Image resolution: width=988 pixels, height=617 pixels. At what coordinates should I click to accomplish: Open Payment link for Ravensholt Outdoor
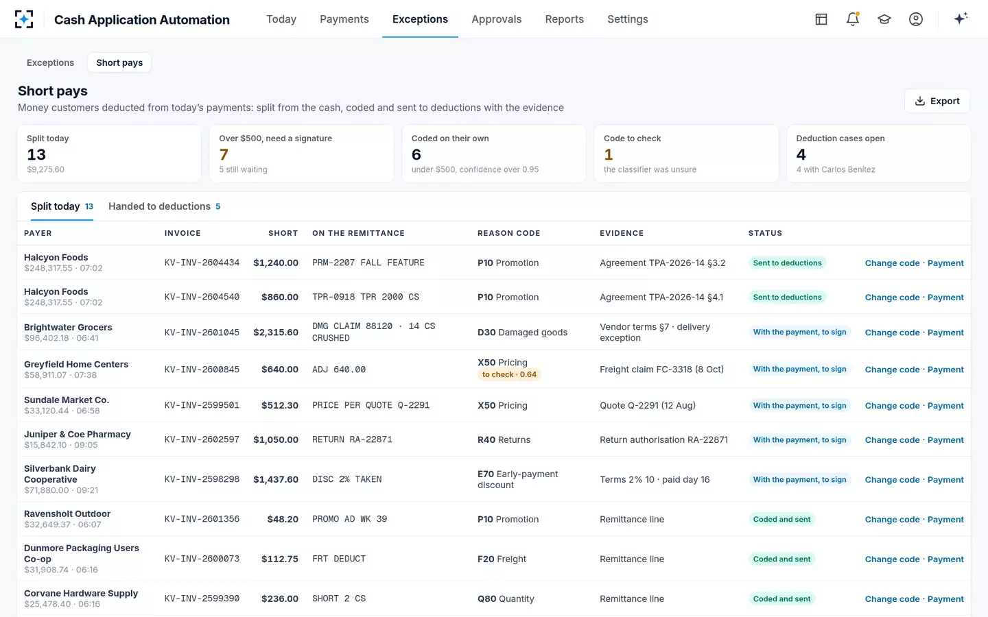click(x=945, y=520)
